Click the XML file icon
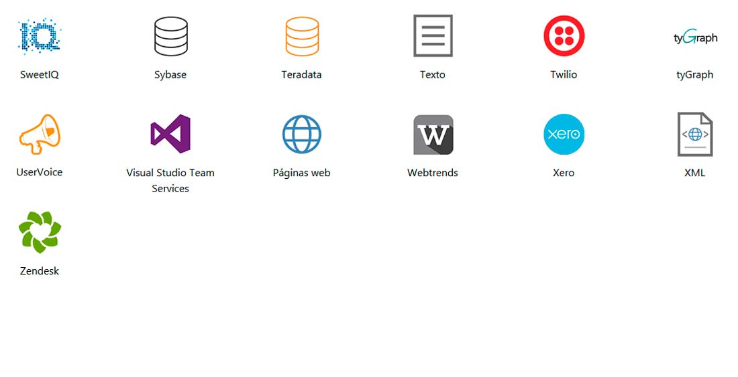This screenshot has width=738, height=377. coord(695,135)
